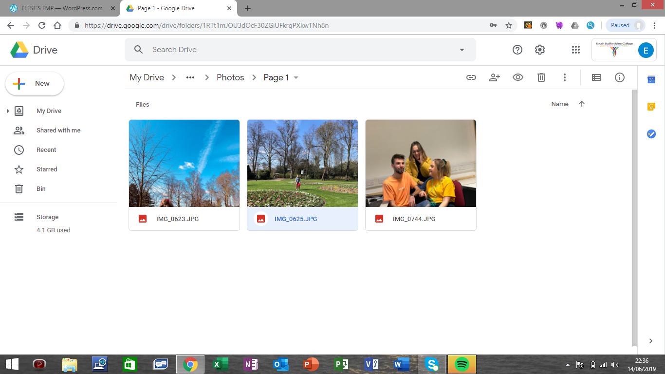This screenshot has width=665, height=374.
Task: Open search options dropdown arrow
Action: pyautogui.click(x=462, y=50)
